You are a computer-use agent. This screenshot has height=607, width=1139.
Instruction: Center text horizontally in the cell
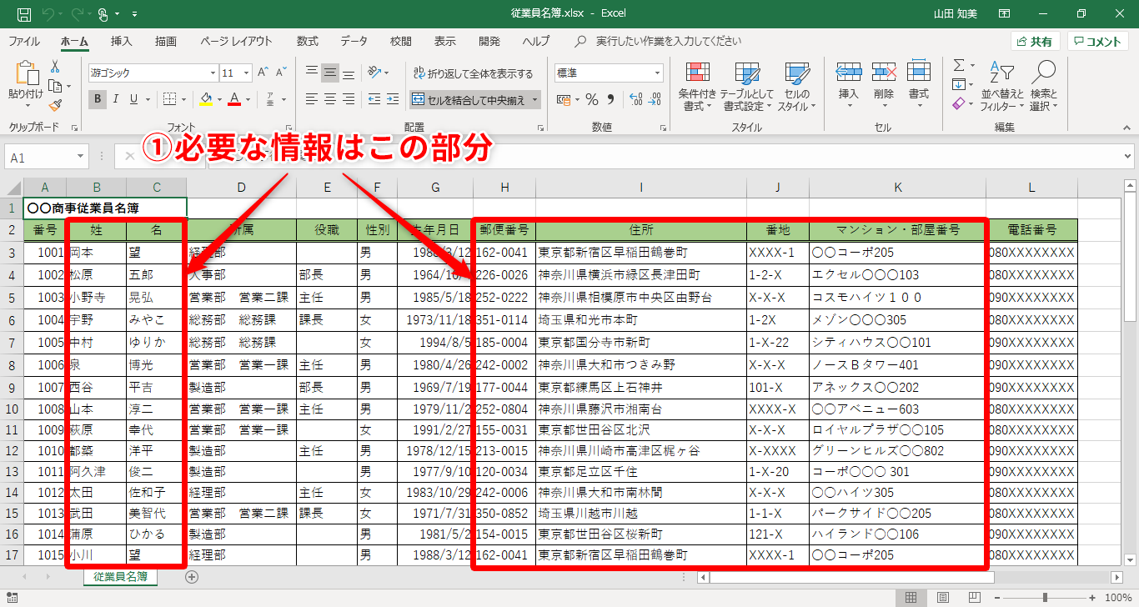pyautogui.click(x=330, y=99)
